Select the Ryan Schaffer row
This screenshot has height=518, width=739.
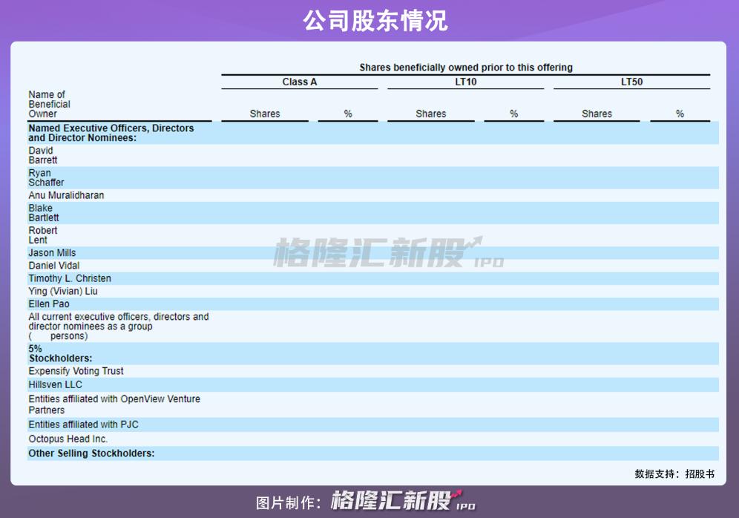[x=372, y=177]
